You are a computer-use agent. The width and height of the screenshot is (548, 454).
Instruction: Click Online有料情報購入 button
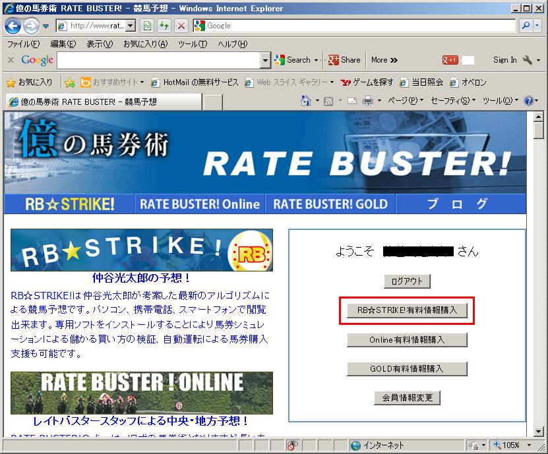(407, 339)
